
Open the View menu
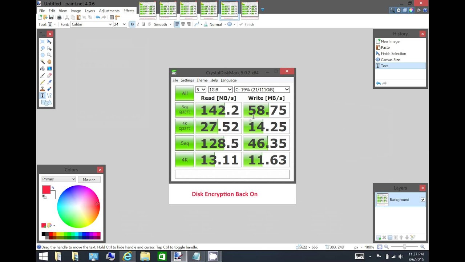tap(63, 11)
